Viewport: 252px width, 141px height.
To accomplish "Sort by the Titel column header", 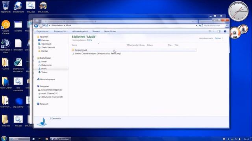I will pos(176,45).
